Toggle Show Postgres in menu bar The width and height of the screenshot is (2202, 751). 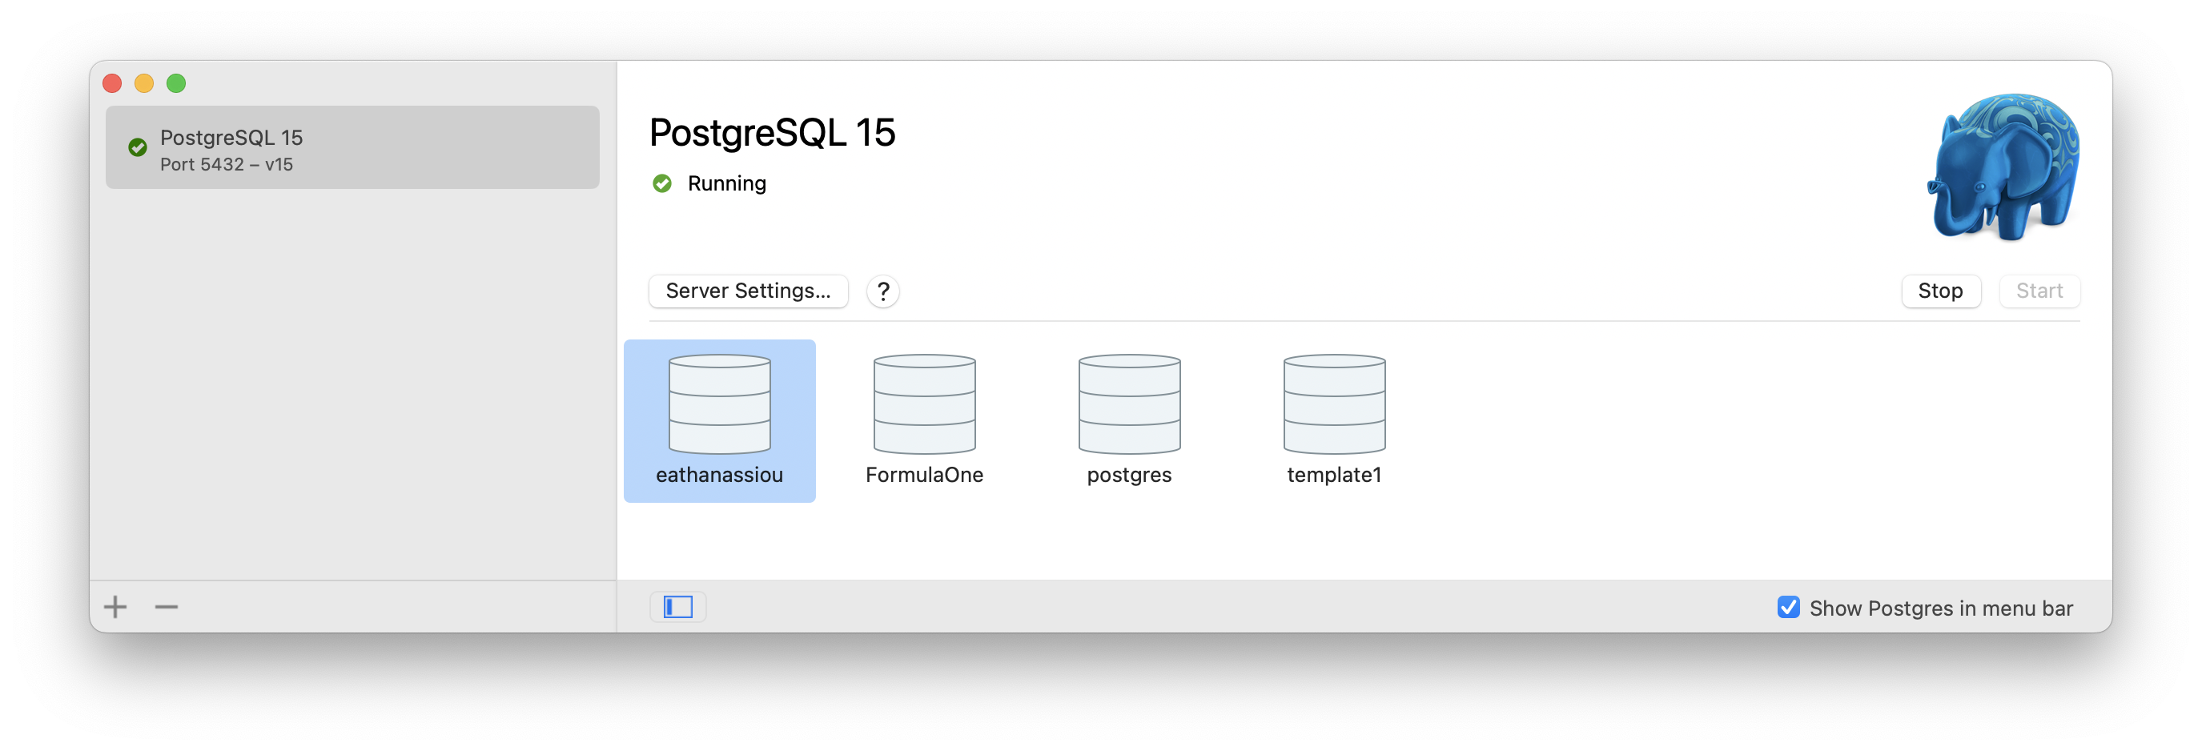click(1788, 608)
